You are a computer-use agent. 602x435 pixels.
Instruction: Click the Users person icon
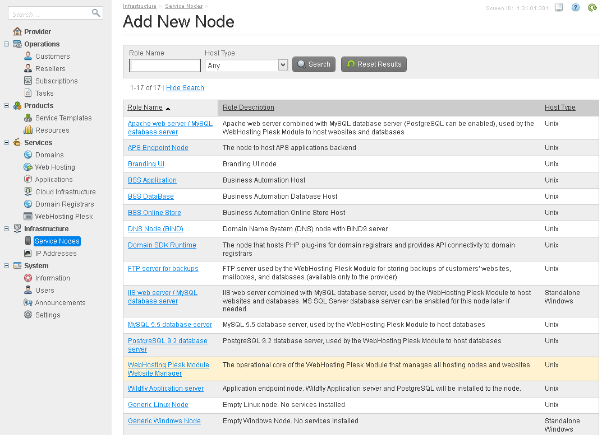tap(28, 290)
